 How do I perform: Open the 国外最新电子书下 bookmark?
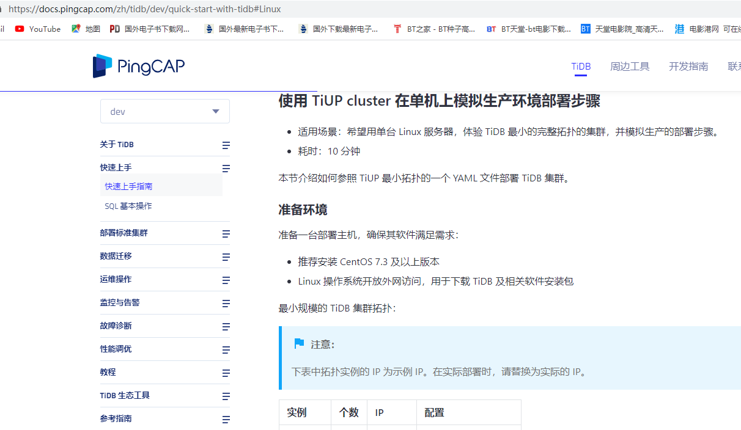(245, 29)
